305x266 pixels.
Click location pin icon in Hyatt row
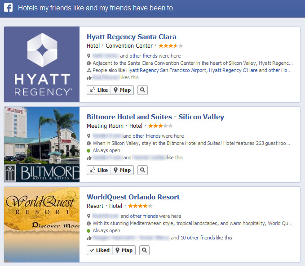click(88, 56)
